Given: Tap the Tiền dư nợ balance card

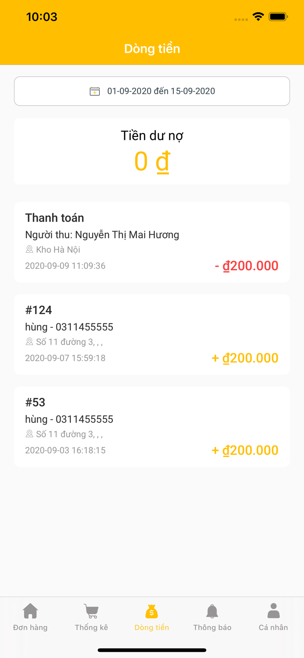Looking at the screenshot, I should (x=152, y=151).
